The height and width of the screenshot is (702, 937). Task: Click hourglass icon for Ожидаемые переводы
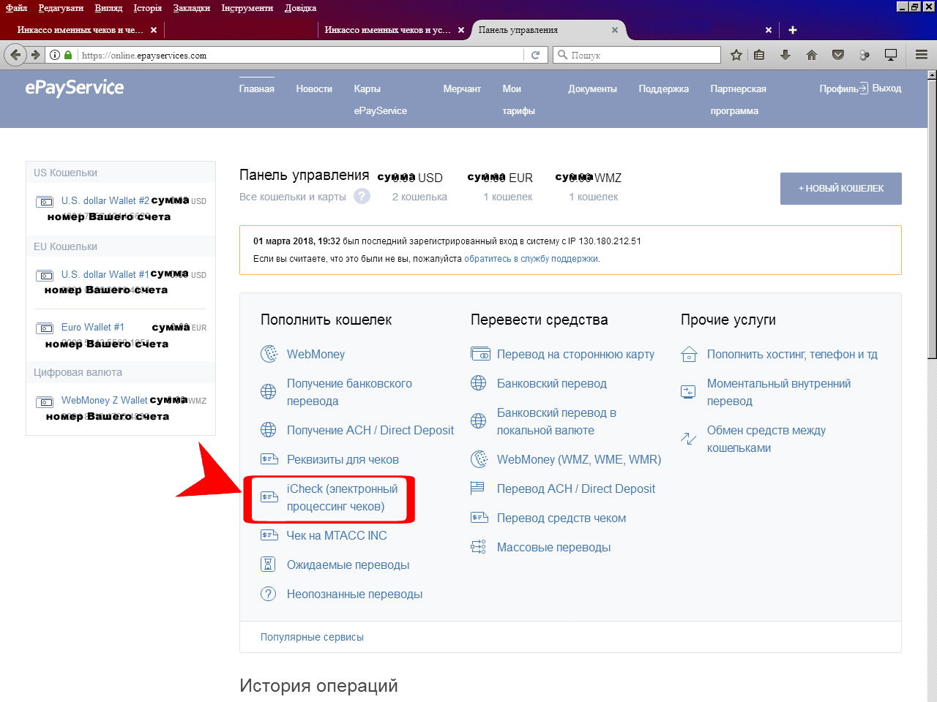pos(269,565)
